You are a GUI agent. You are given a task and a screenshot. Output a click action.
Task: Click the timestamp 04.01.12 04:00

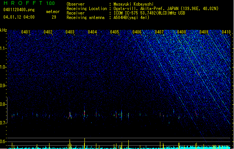coord(19,17)
